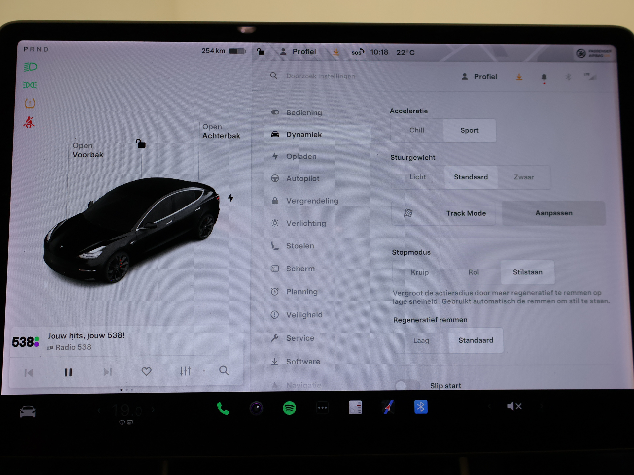
Task: Open the Scherm settings menu
Action: [x=317, y=269]
